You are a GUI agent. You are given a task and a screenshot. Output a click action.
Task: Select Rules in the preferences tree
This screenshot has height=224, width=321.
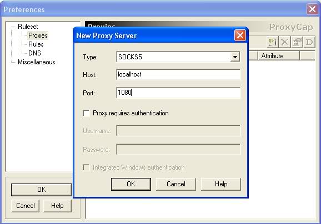tap(36, 44)
